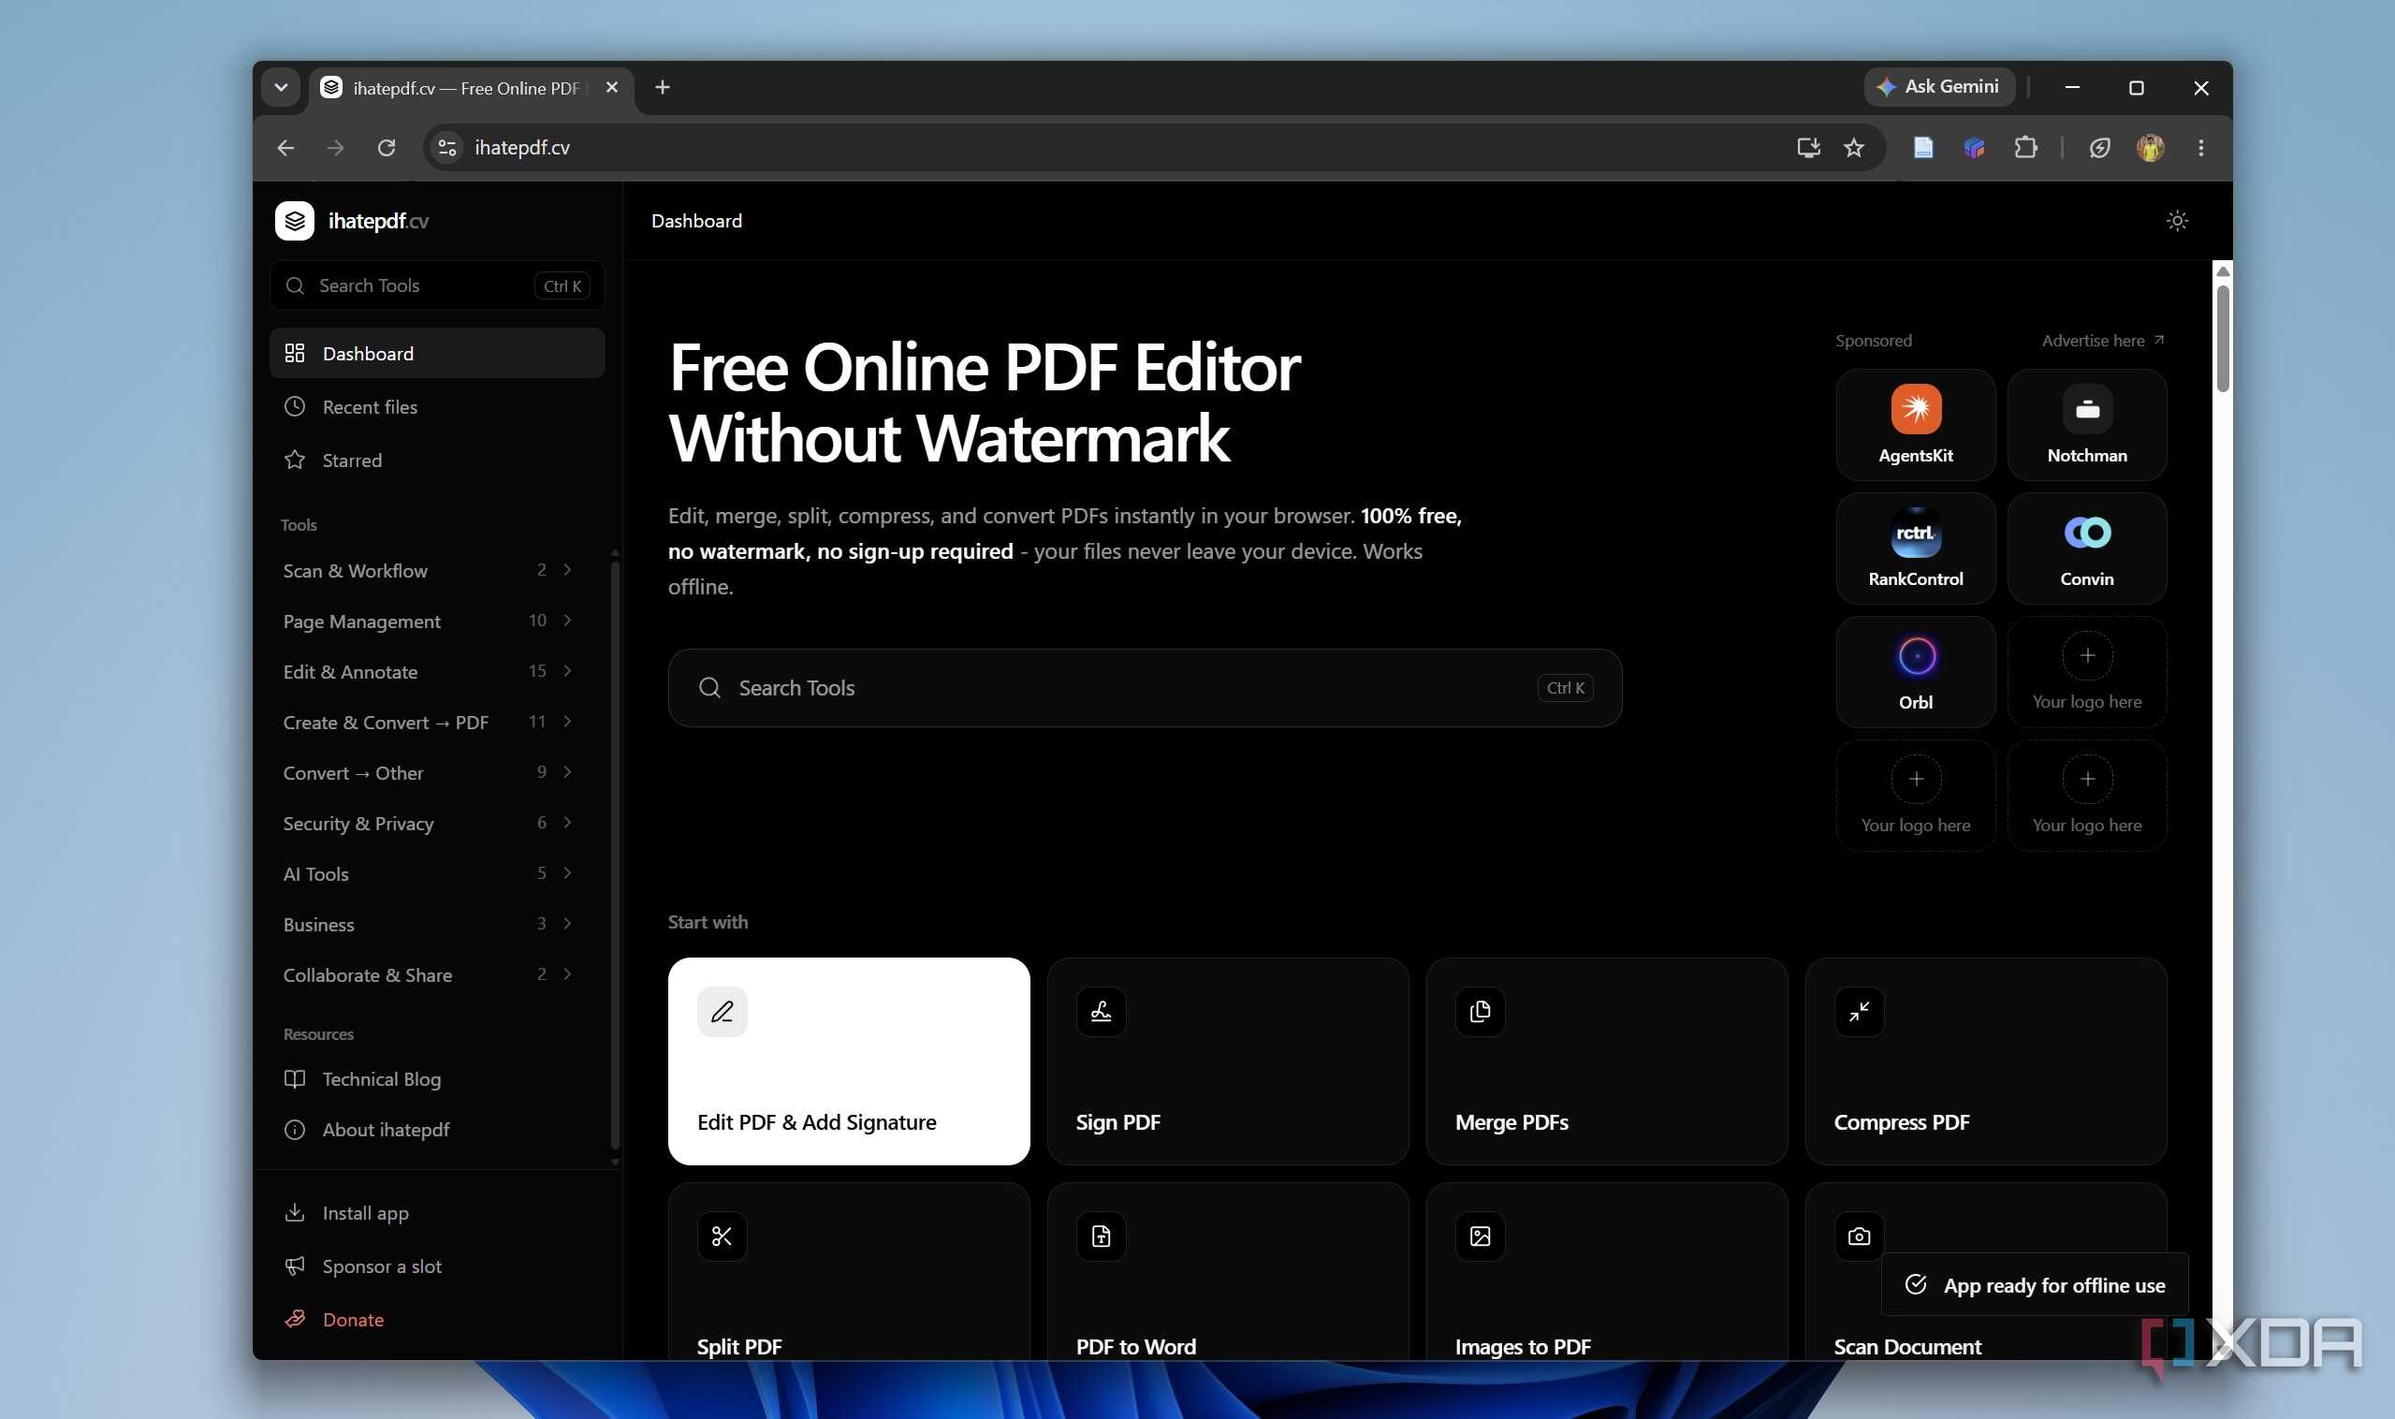This screenshot has height=1419, width=2395.
Task: Bookmark this page with star icon
Action: 1854,147
